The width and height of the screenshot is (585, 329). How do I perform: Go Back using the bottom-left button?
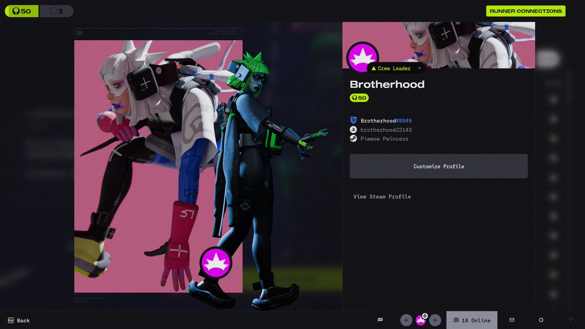(x=19, y=320)
